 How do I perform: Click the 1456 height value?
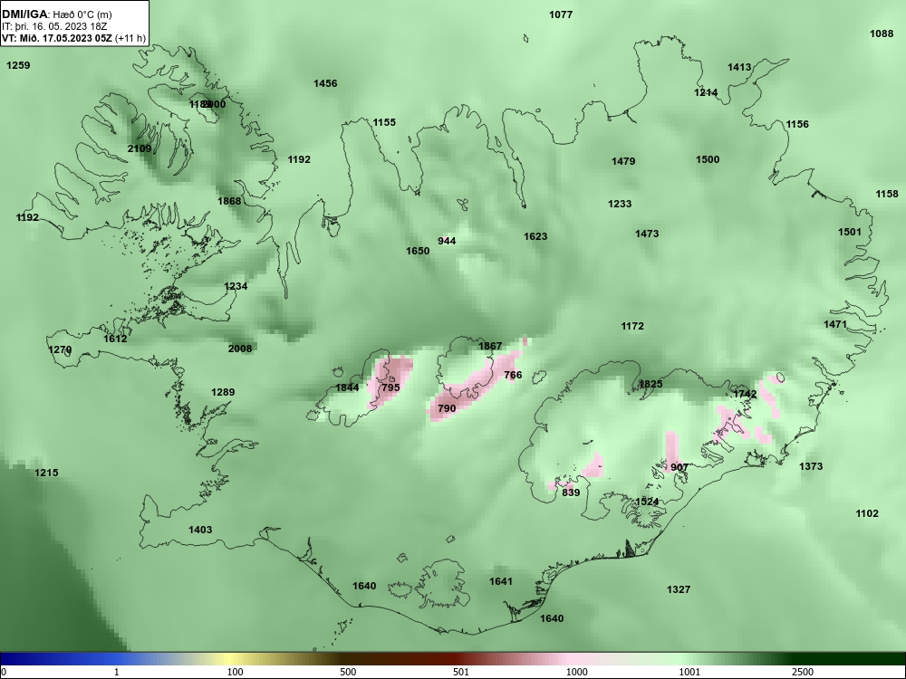(x=325, y=83)
